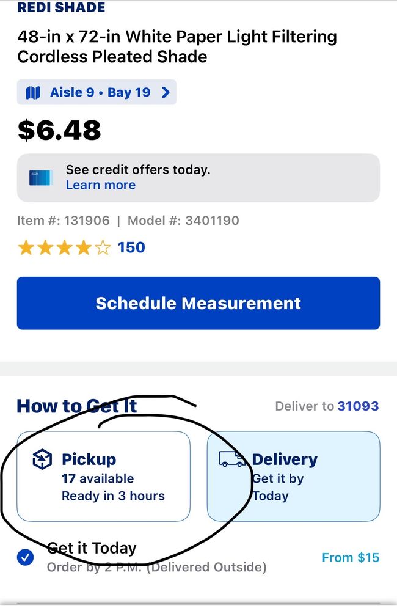Choose the Pickup fulfillment option
The image size is (397, 611).
coord(103,476)
